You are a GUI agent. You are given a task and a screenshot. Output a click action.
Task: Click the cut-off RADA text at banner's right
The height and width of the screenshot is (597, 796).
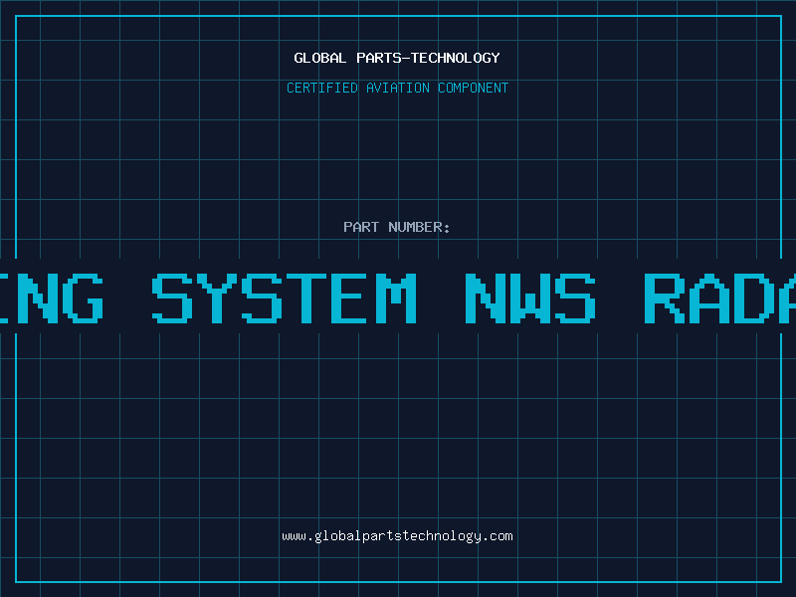tap(718, 298)
